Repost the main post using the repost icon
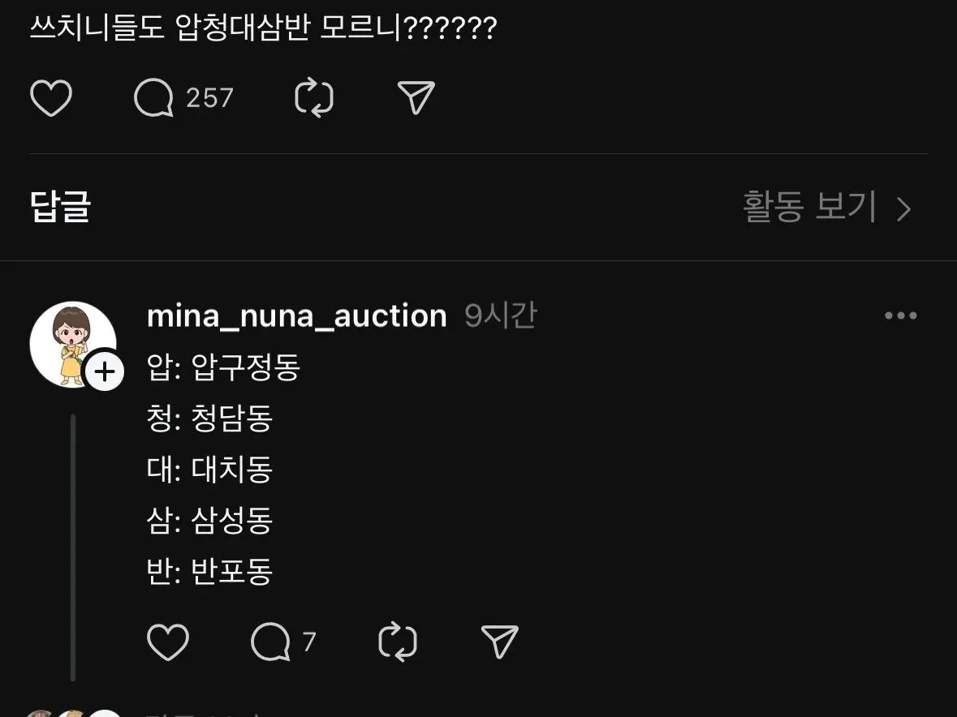This screenshot has width=957, height=717. point(314,99)
